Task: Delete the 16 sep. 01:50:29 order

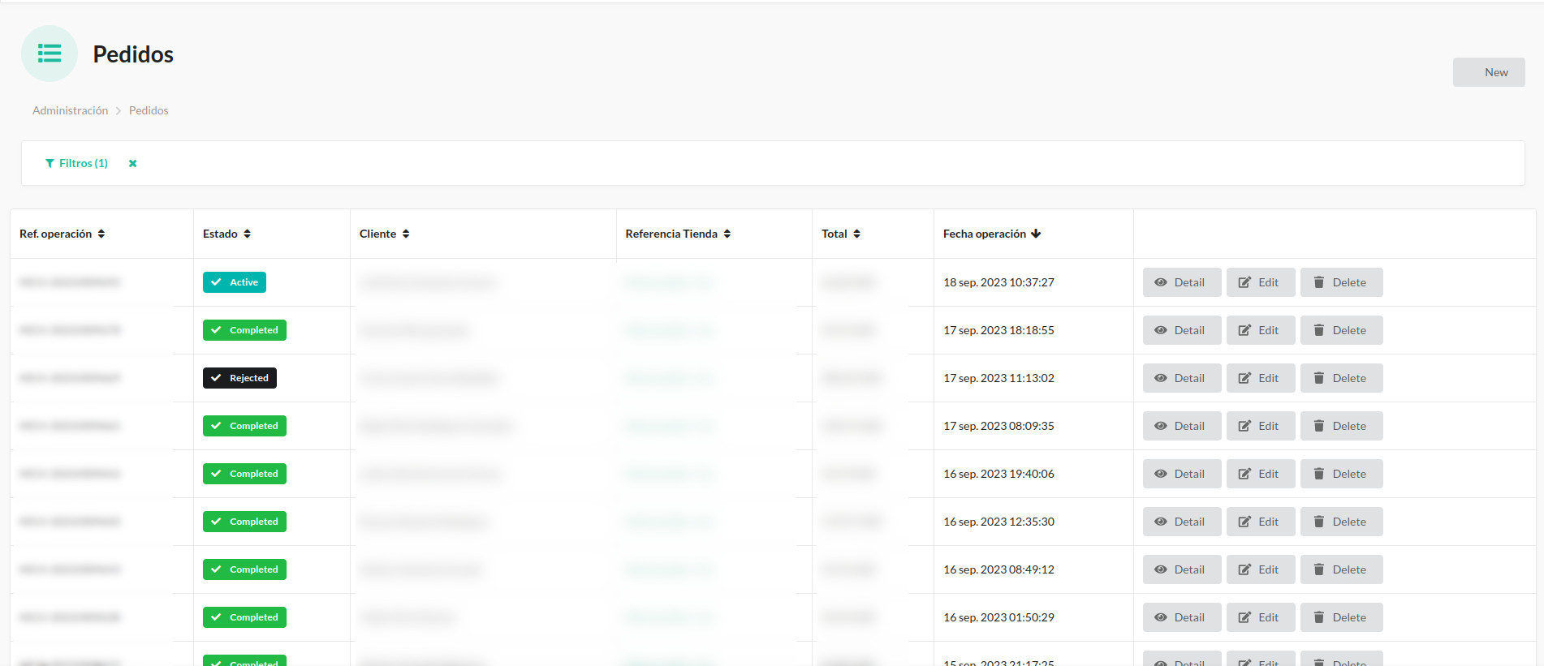Action: click(x=1341, y=617)
